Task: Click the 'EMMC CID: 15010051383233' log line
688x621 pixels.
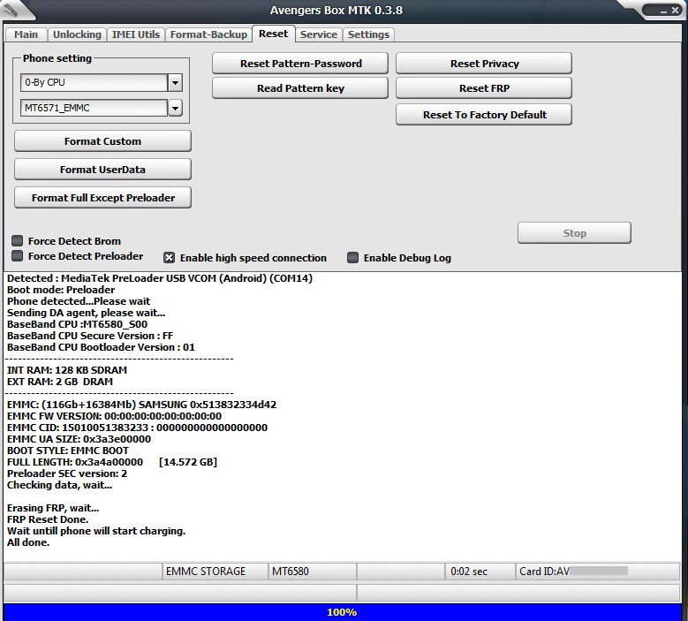Action: (138, 428)
